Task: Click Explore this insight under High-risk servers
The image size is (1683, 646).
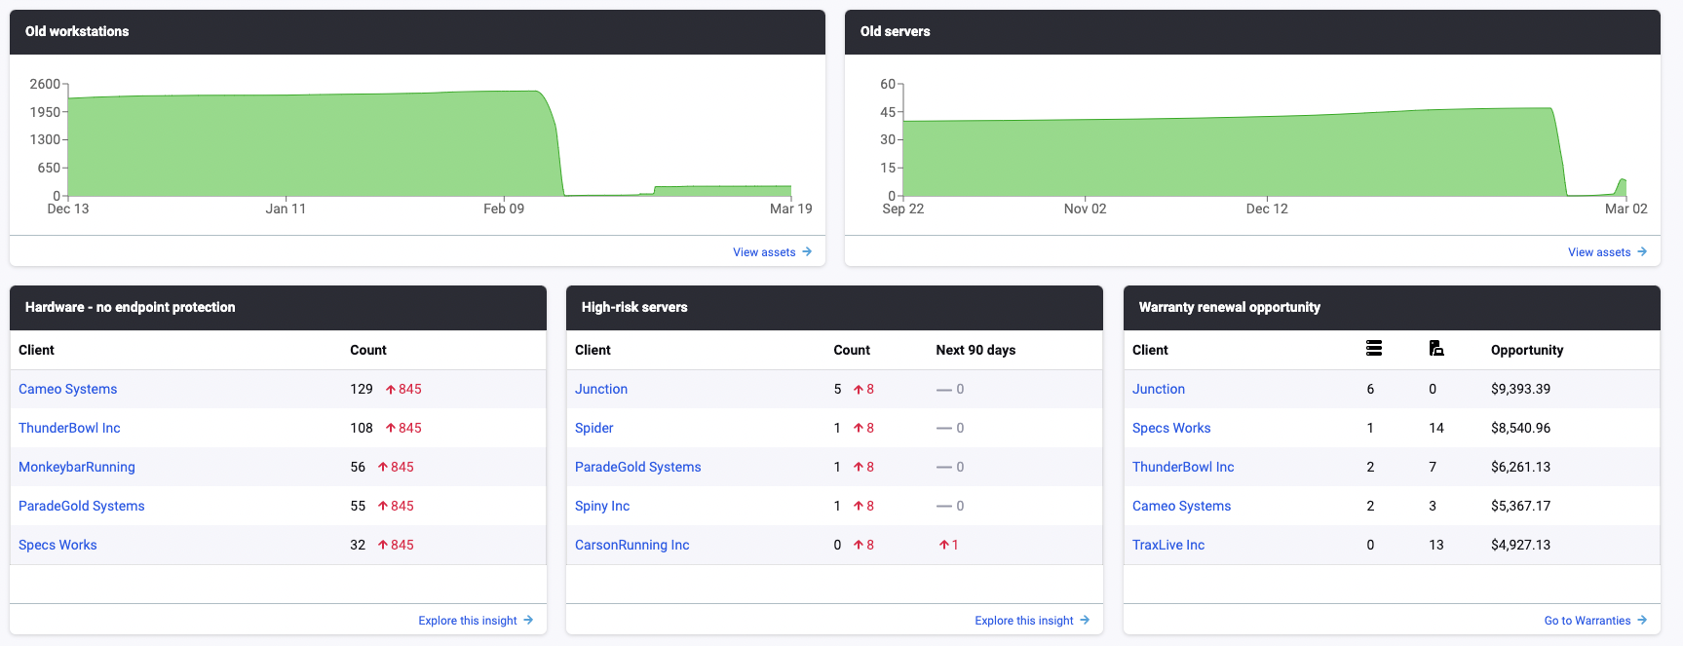Action: [1033, 621]
